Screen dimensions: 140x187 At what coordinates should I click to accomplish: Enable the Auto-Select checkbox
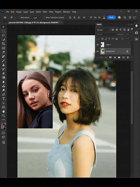19,17
